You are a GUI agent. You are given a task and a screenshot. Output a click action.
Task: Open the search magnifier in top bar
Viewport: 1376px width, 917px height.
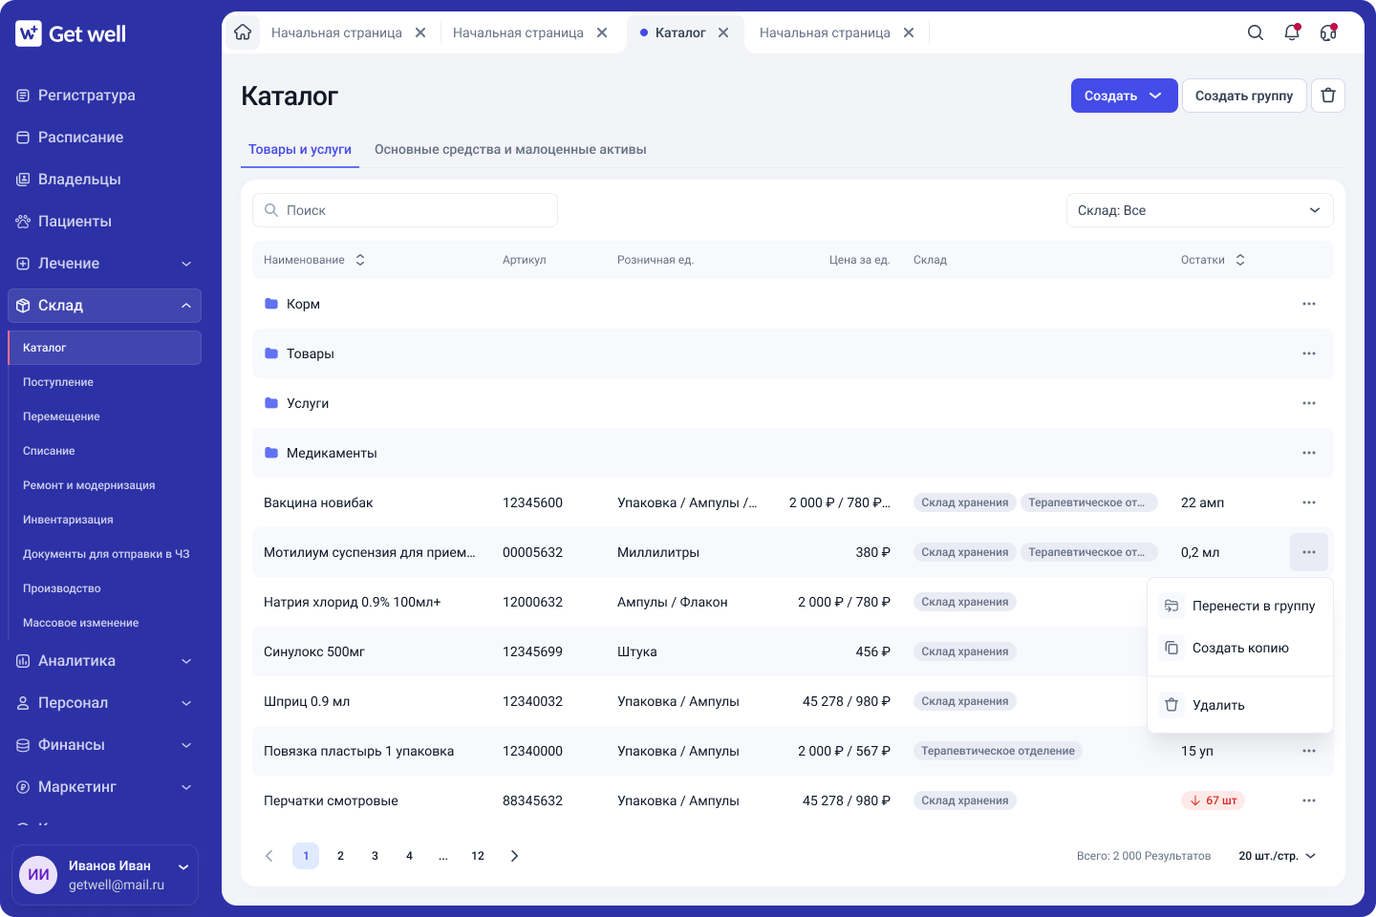click(x=1256, y=32)
